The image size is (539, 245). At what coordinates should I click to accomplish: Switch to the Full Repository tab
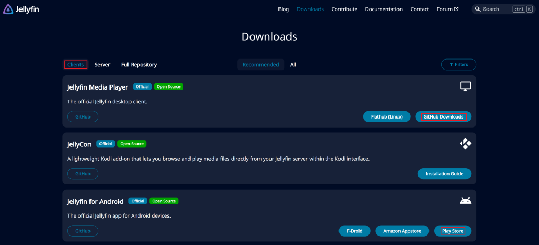pos(139,65)
